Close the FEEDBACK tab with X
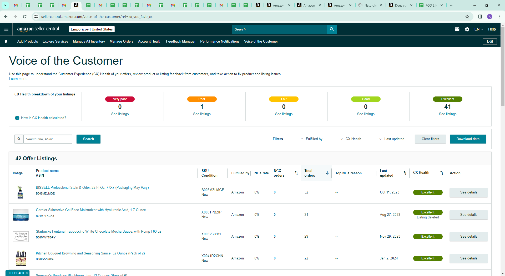Viewport: 505px width, 276px height. coord(27,273)
